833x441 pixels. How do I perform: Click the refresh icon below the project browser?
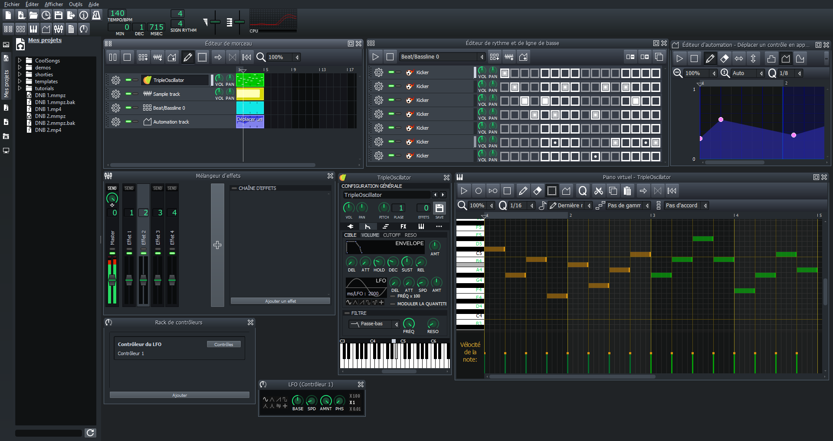[90, 433]
